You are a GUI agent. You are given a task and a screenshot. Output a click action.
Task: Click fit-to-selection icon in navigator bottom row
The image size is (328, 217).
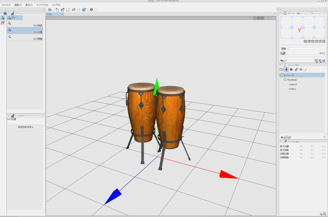coord(316,61)
